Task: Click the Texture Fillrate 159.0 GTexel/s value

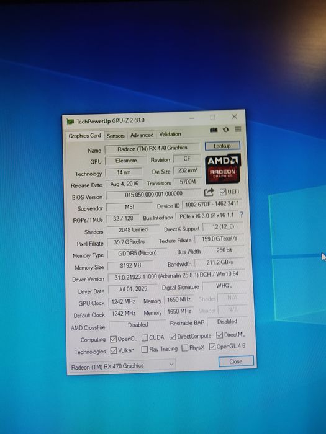Action: [219, 239]
